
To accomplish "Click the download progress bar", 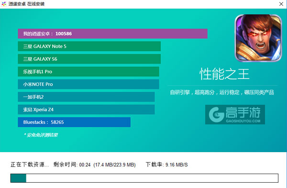I will (144, 178).
